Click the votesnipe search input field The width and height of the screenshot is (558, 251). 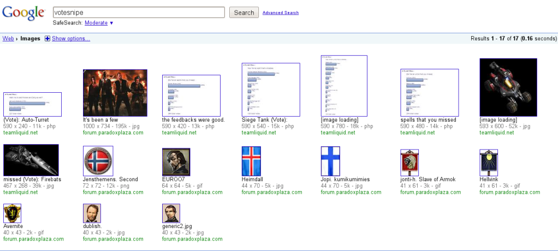(x=139, y=13)
